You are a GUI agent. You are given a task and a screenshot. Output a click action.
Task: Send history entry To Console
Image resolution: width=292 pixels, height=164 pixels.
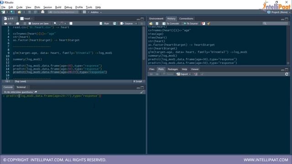tap(171, 24)
